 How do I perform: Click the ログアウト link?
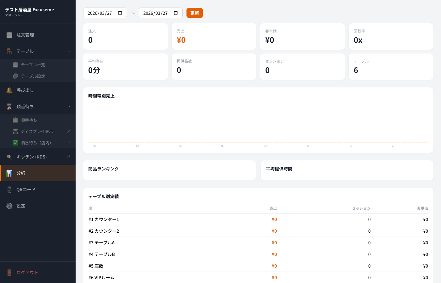click(x=27, y=273)
